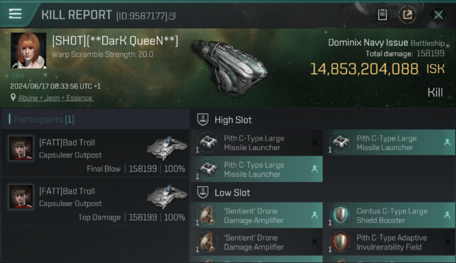Click the share export icon
Screen dimensions: 456x263
tap(407, 15)
